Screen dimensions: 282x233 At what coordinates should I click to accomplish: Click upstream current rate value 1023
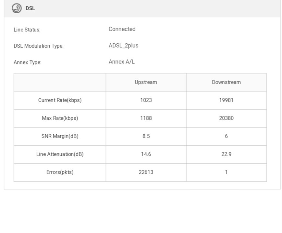[146, 100]
